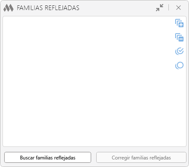Deselect all items with the empty circle icon
The height and width of the screenshot is (167, 189).
[x=179, y=65]
